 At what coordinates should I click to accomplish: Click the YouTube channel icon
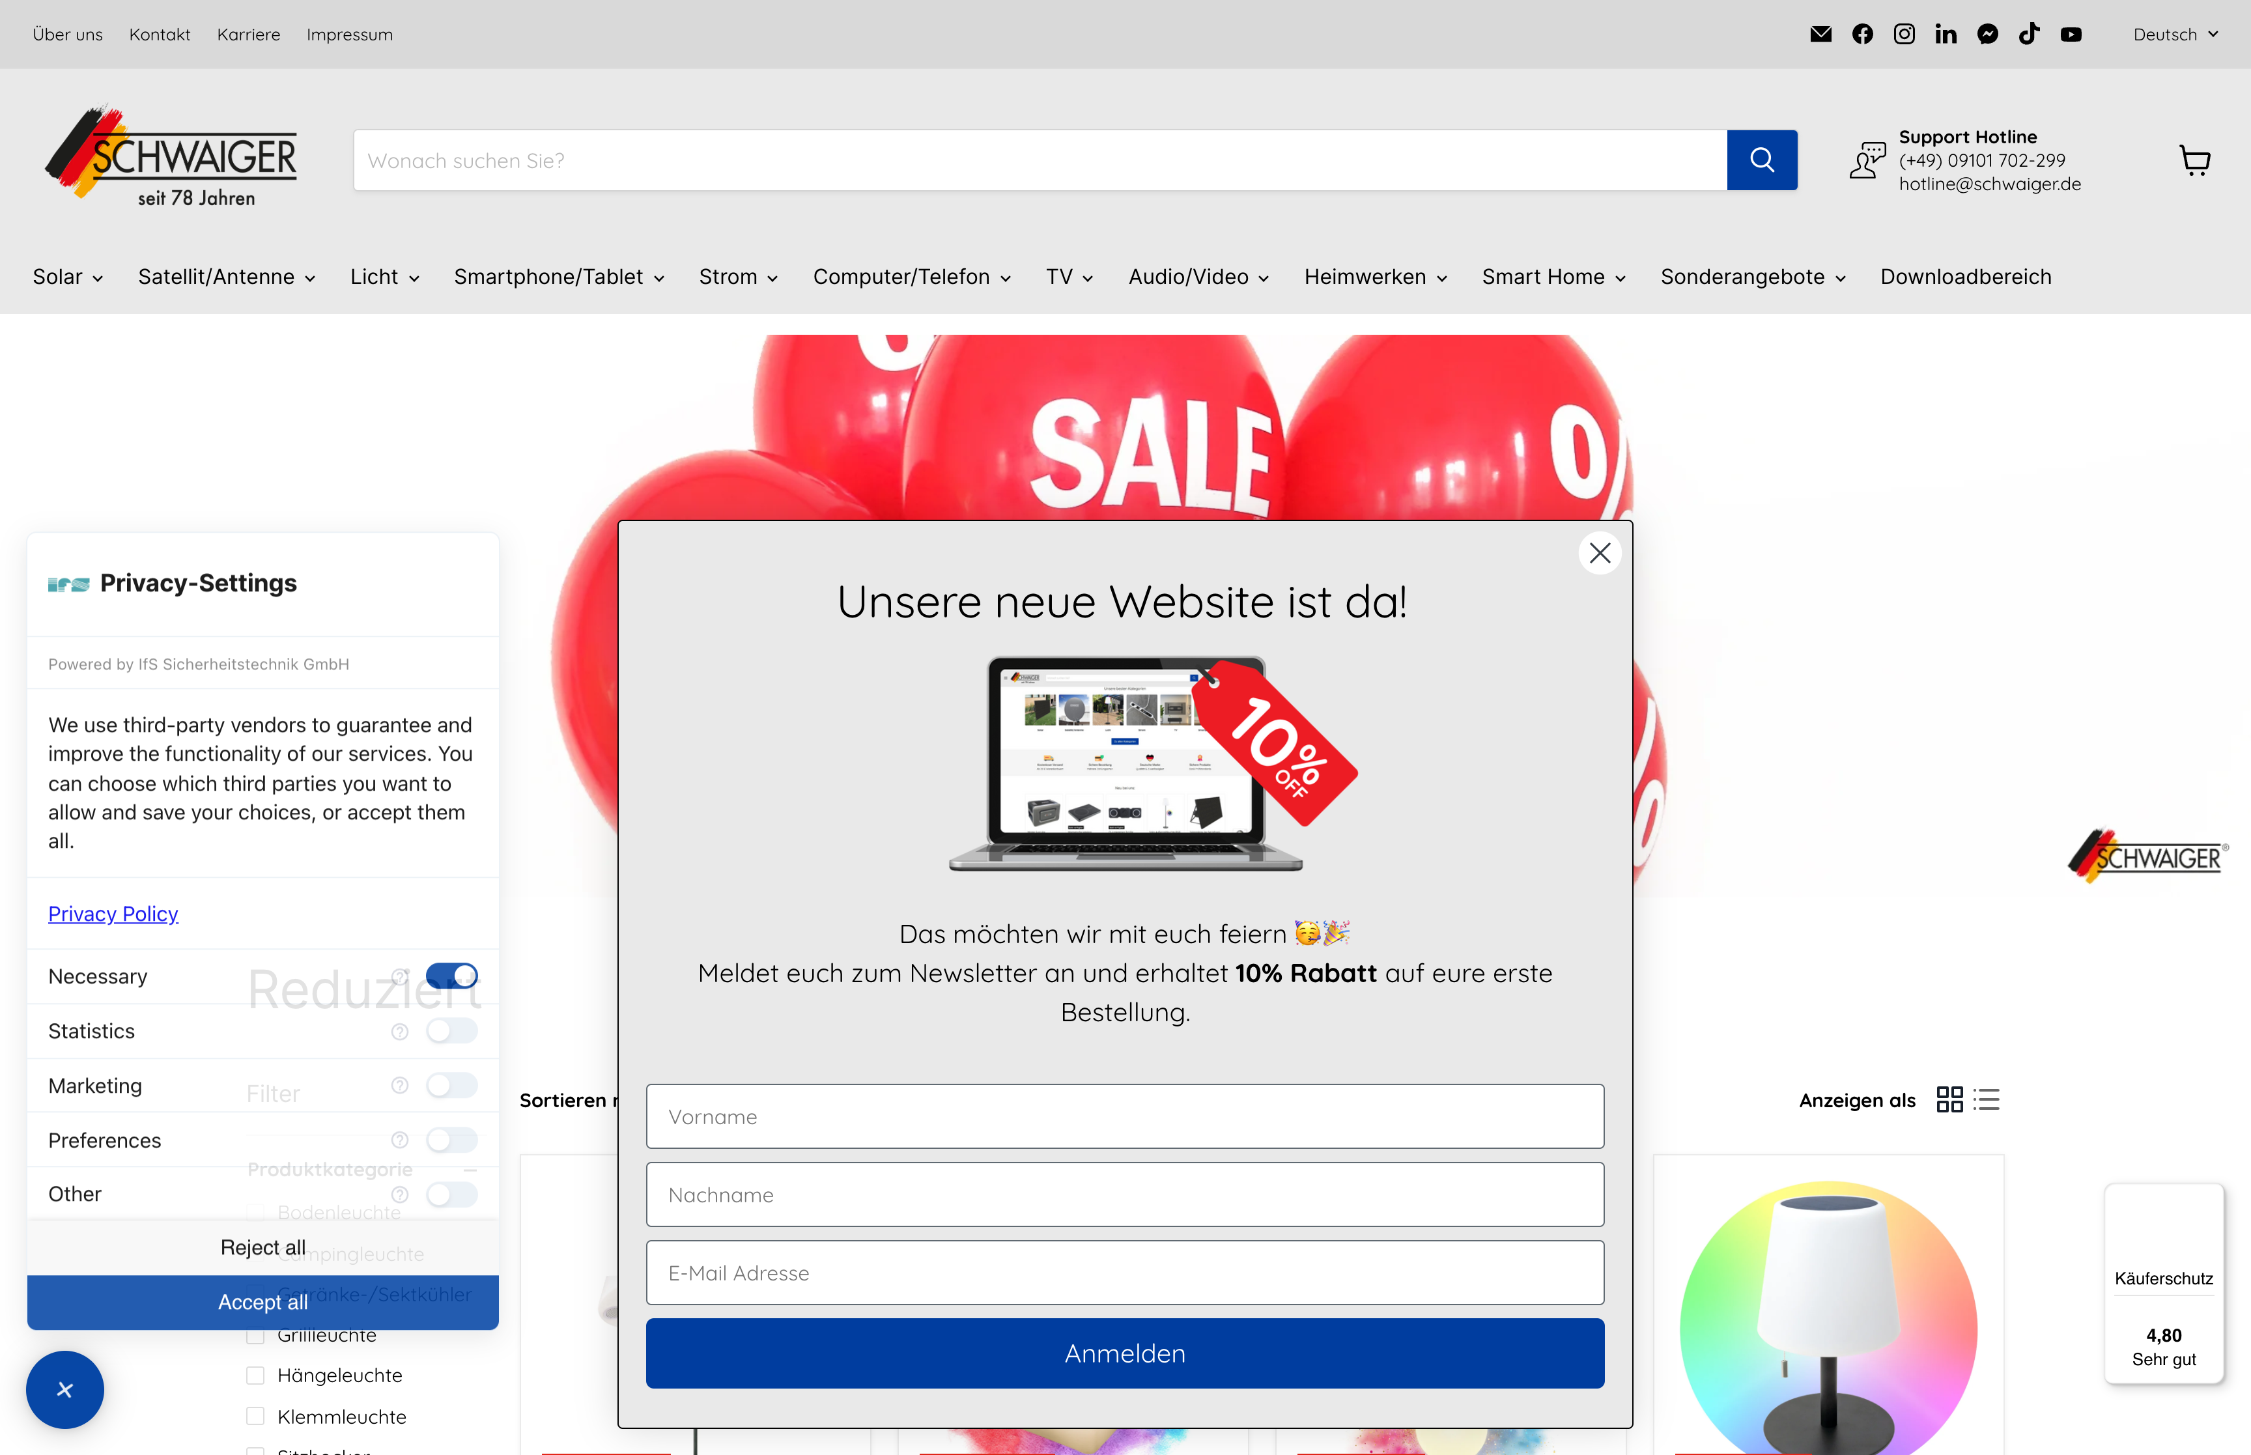pos(2071,34)
